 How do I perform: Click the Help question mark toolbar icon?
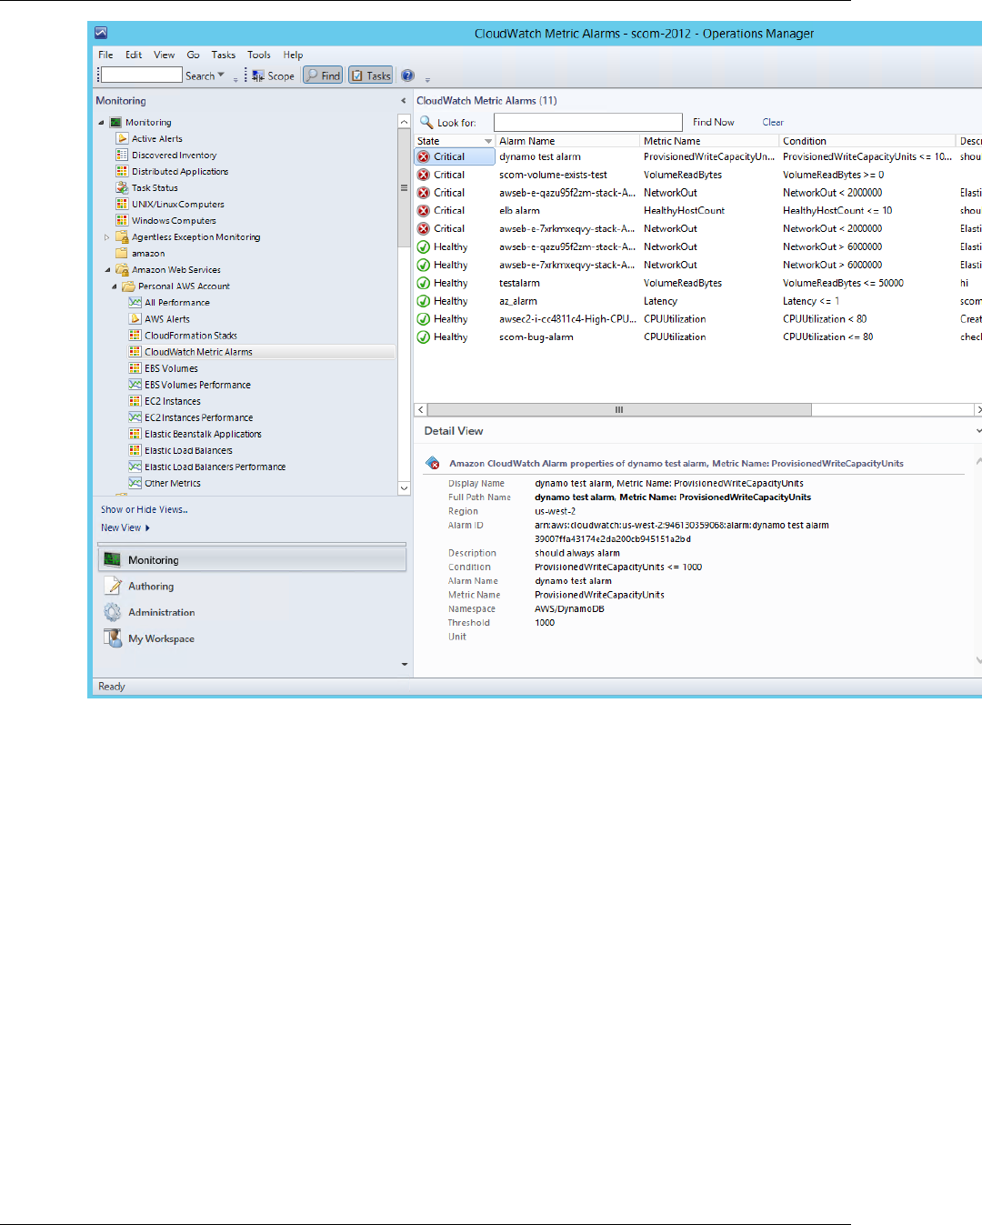(408, 75)
